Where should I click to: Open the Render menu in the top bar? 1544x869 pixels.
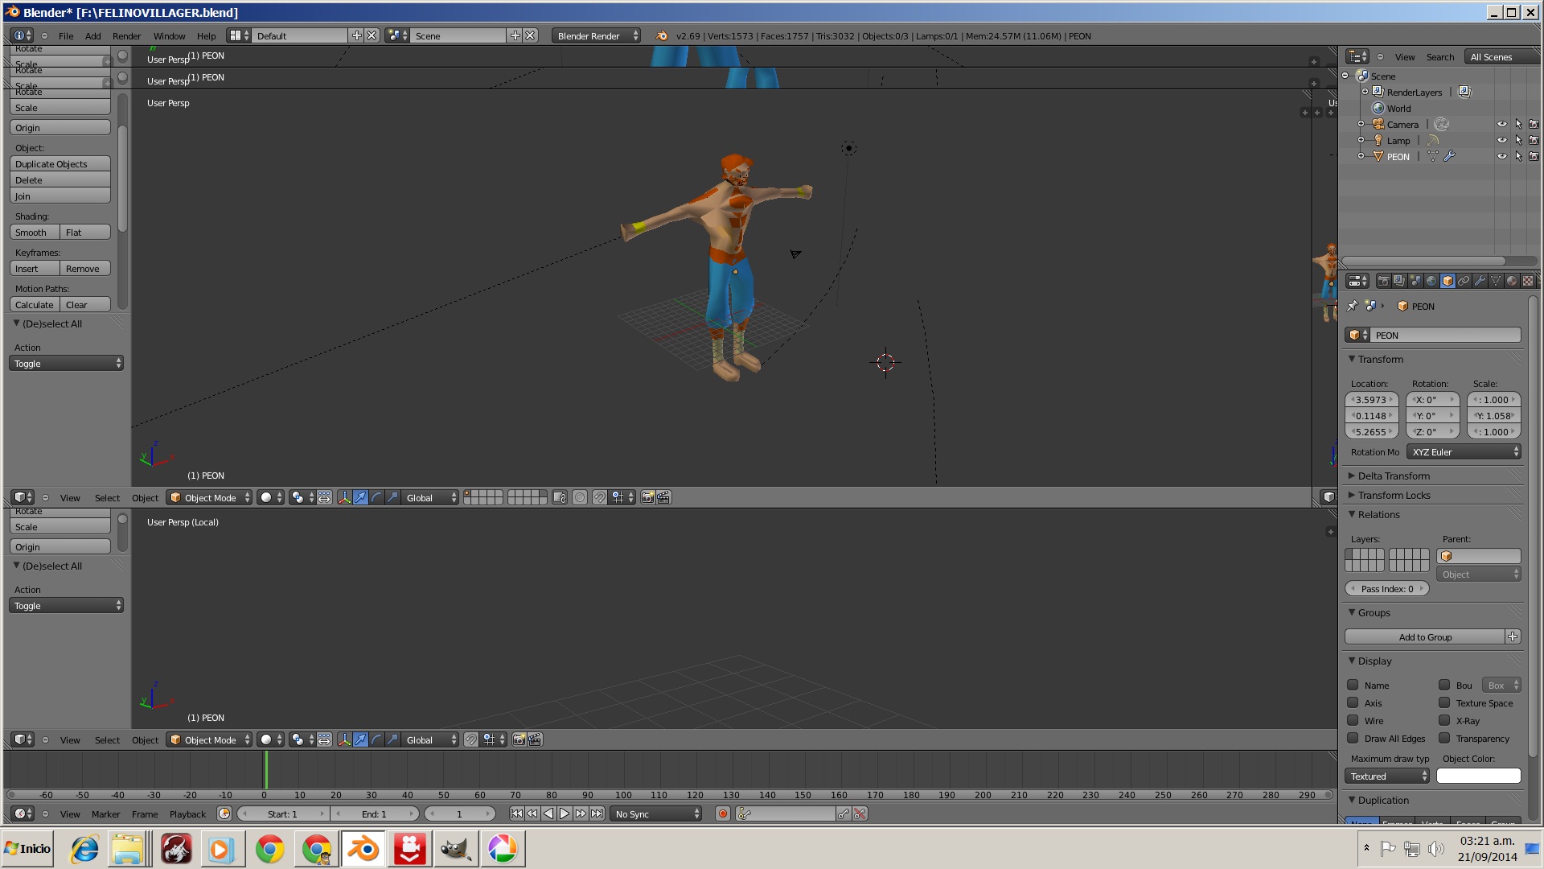coord(126,35)
